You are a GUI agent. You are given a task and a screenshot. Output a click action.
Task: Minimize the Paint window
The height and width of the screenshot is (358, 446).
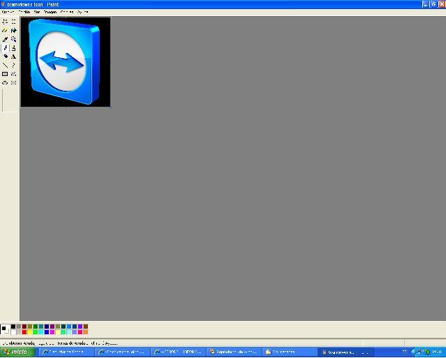[x=425, y=4]
